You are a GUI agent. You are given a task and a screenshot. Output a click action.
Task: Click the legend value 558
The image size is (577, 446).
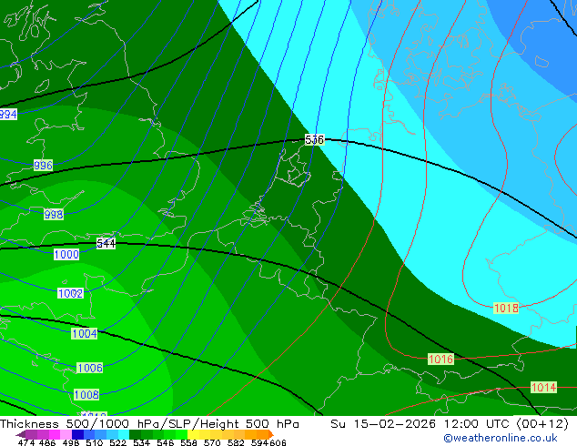188,442
